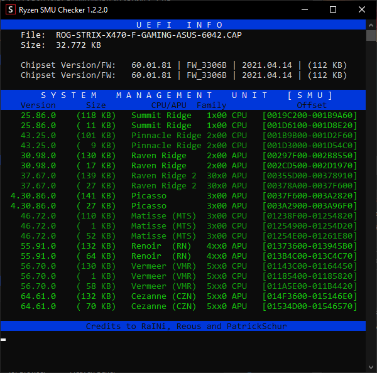
Task: Click Renoir (RN) in the 132 KB row
Action: pos(161,246)
